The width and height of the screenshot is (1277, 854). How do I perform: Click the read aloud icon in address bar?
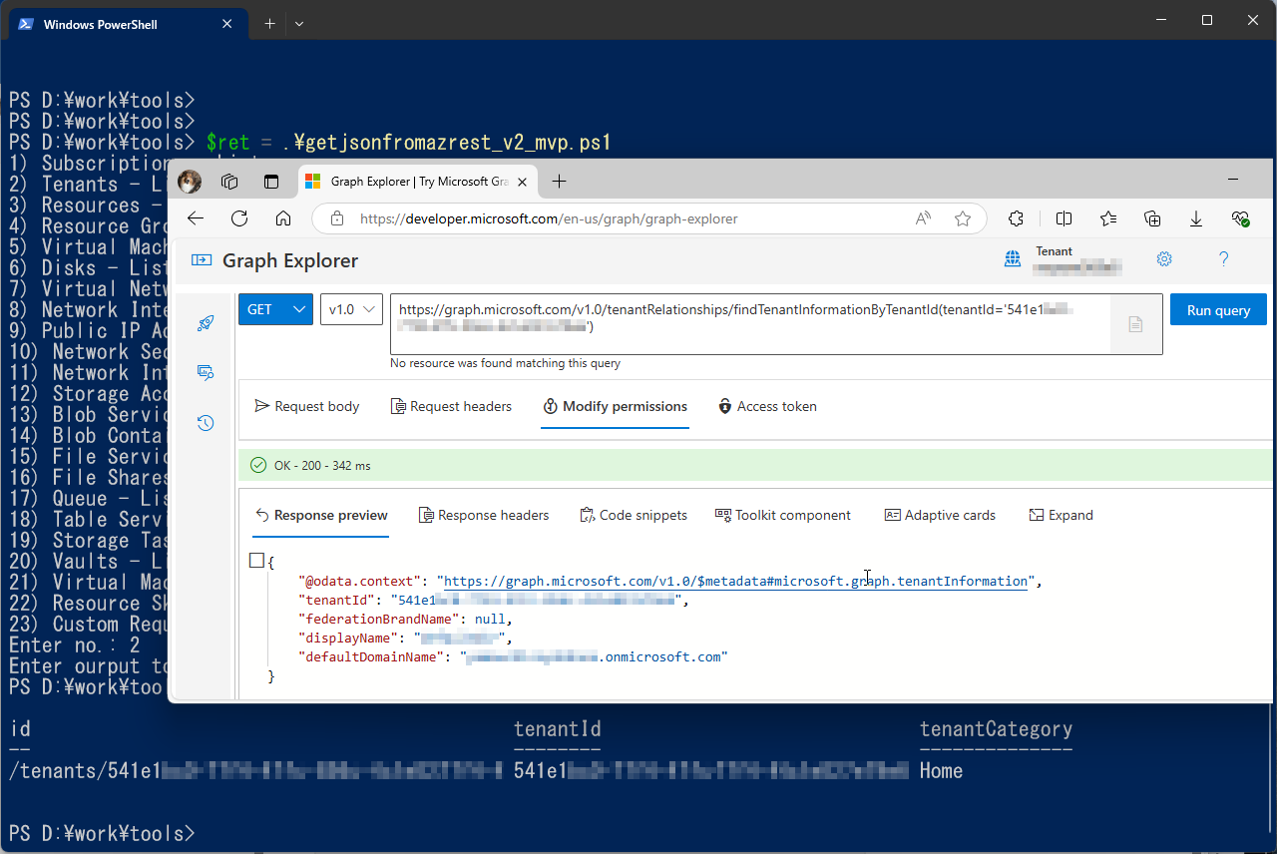[x=924, y=218]
